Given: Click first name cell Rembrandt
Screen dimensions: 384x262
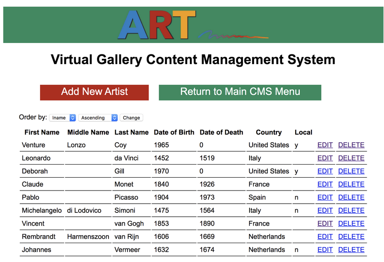Looking at the screenshot, I should 39,237.
